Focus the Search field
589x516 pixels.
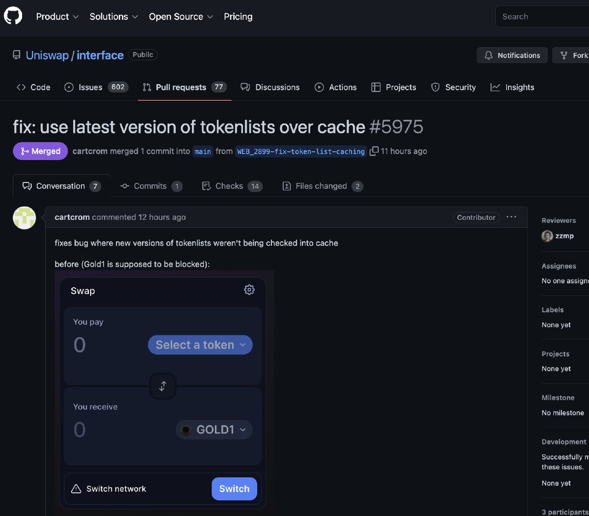point(542,17)
